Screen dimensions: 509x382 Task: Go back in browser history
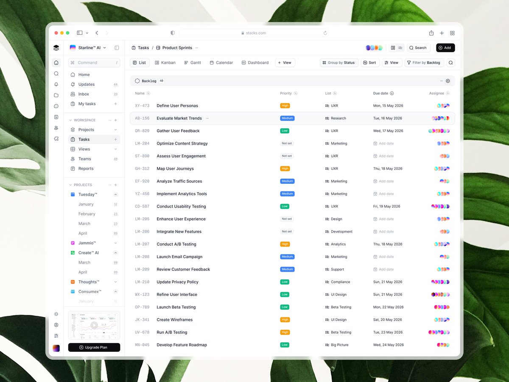coord(97,33)
